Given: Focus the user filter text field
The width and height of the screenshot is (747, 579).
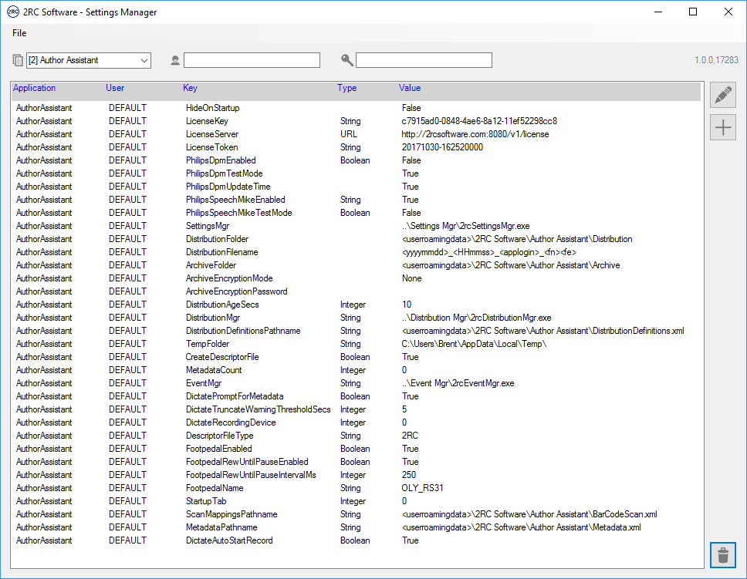Looking at the screenshot, I should pos(252,60).
